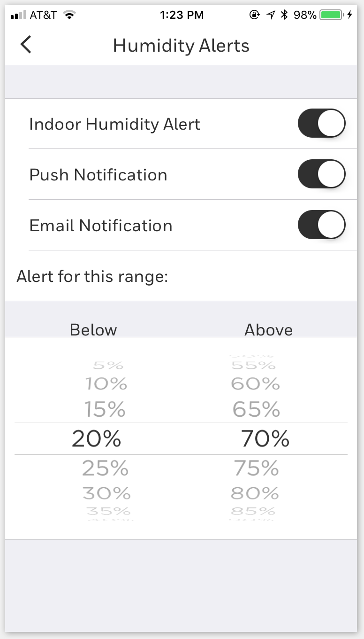Tap the cellular signal bars icon
The image size is (364, 639).
(x=18, y=16)
